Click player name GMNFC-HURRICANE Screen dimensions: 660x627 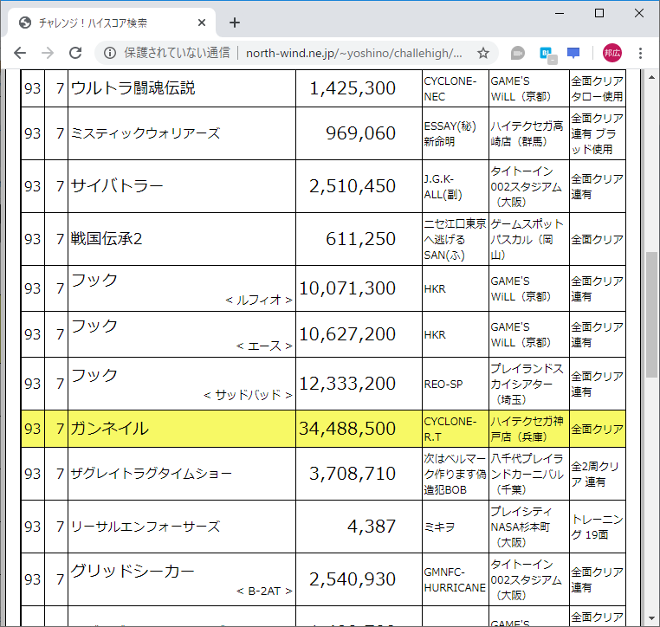coord(455,579)
